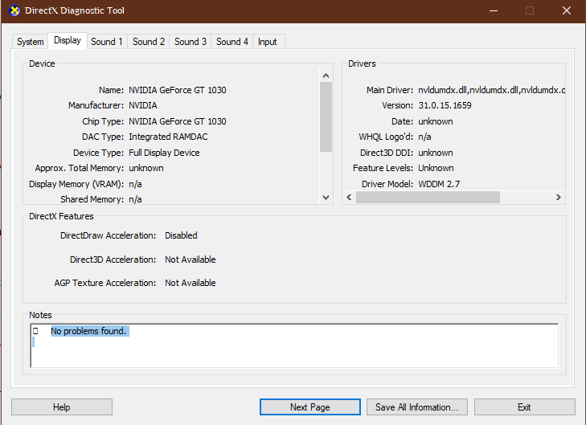Click DirectDraw Acceleration 'Disabled' value
Screen dimensions: 586x425
click(x=181, y=235)
